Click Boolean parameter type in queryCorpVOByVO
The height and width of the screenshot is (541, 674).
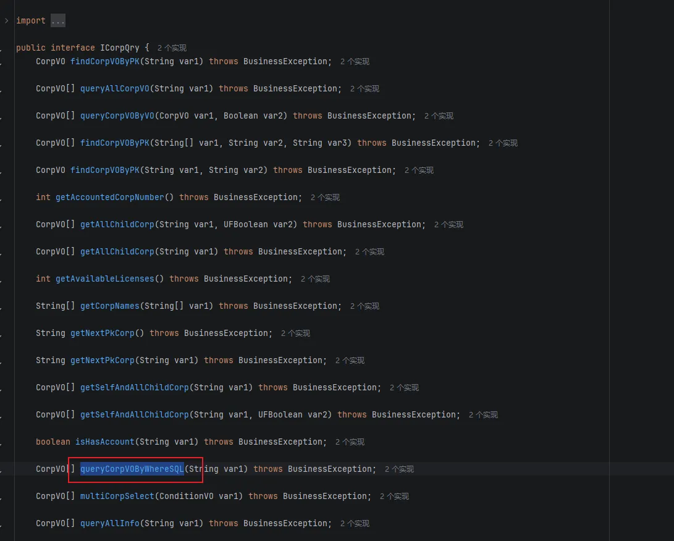pos(243,116)
